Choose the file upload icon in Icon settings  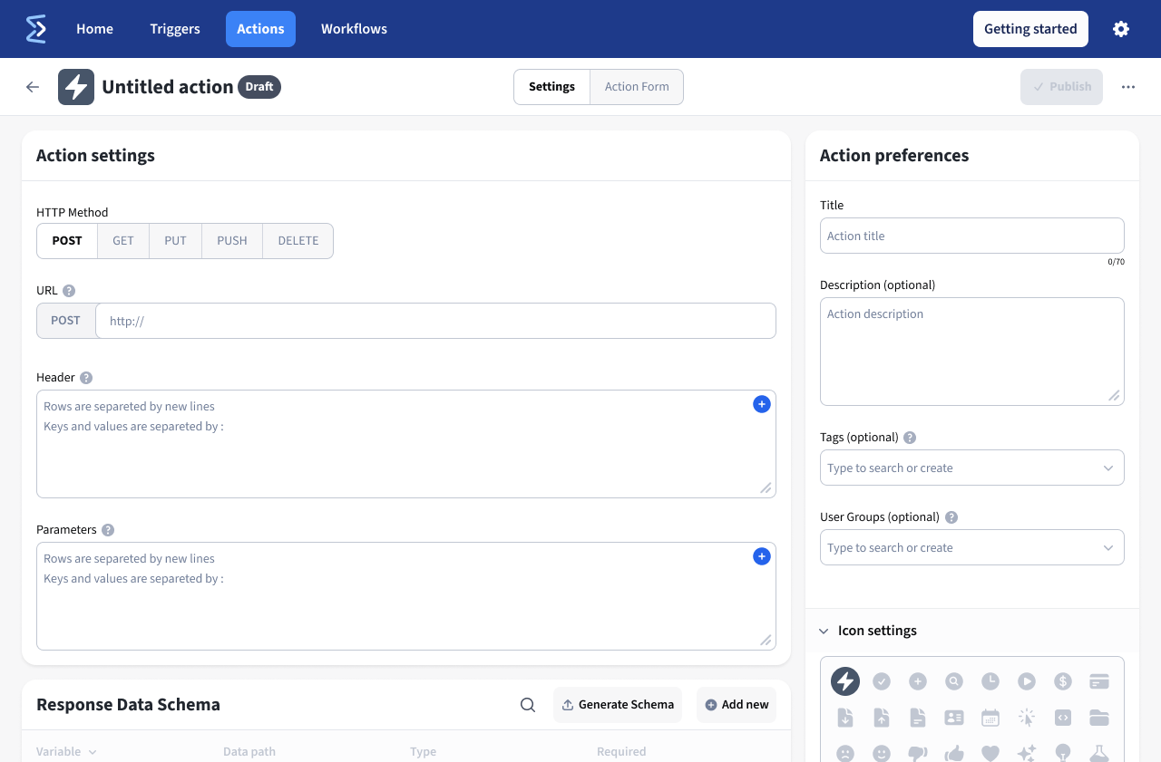coord(882,718)
